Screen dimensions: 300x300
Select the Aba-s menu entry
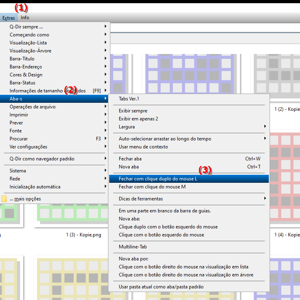54,99
